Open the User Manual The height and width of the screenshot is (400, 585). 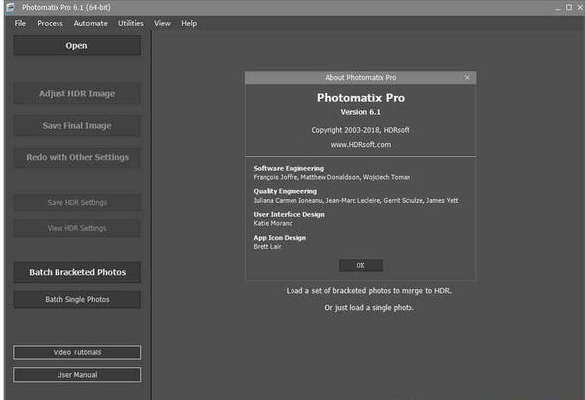click(77, 375)
